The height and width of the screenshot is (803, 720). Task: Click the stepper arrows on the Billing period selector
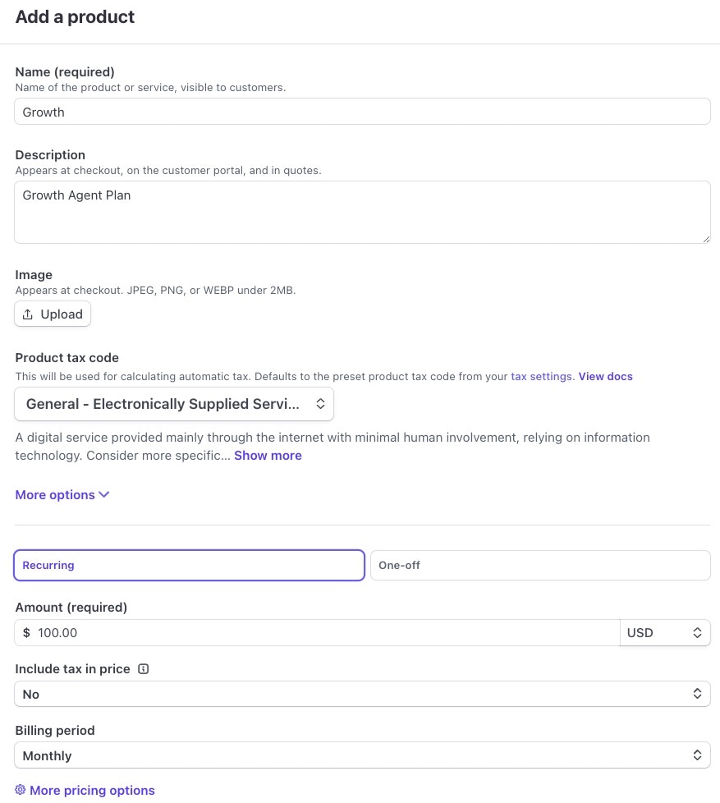[x=697, y=755]
